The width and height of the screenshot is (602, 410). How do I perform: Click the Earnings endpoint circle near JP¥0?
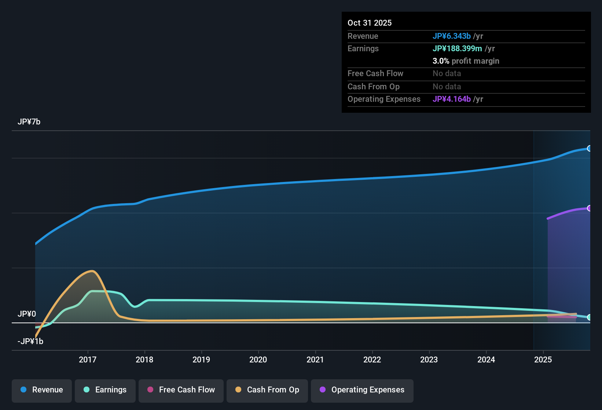pyautogui.click(x=590, y=317)
